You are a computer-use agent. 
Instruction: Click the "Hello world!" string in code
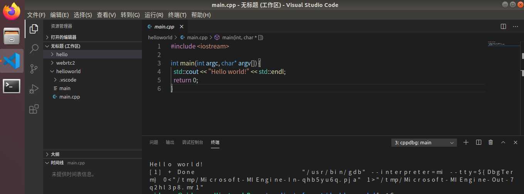[229, 72]
